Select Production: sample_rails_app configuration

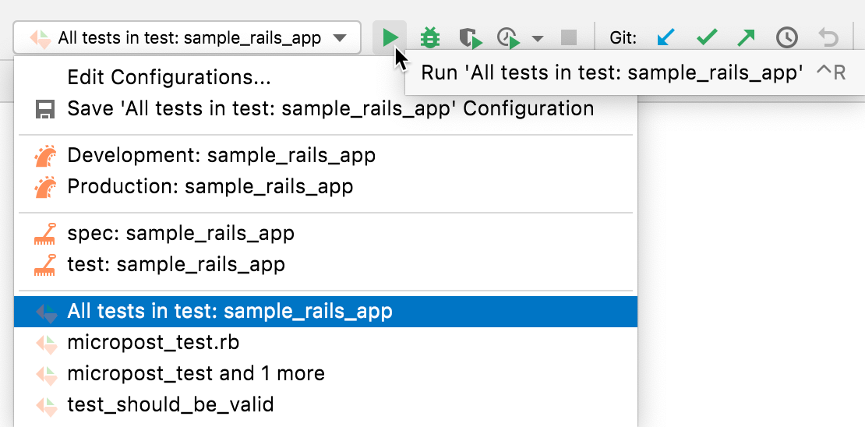pos(210,187)
